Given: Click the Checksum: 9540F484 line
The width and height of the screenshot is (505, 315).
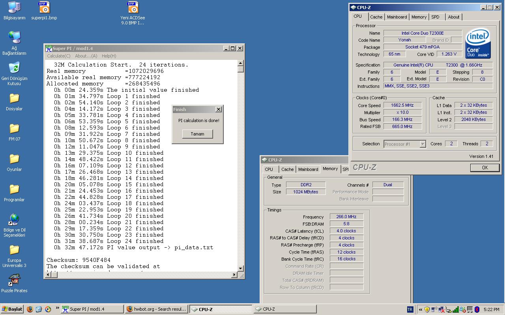Looking at the screenshot, I should (79, 260).
